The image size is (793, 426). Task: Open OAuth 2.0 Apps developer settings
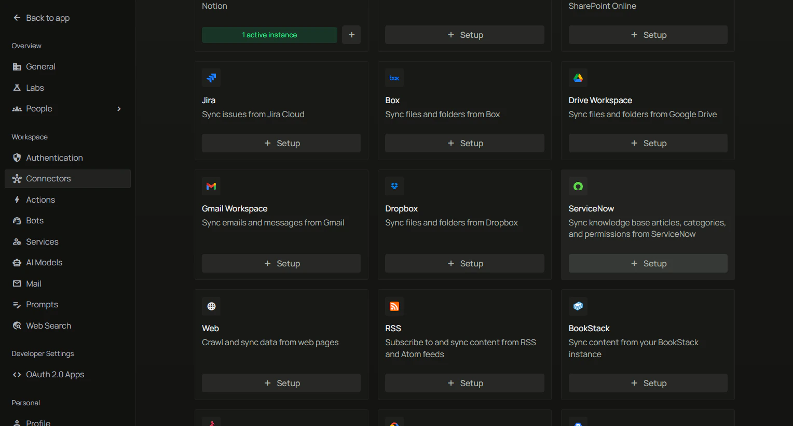(67, 375)
